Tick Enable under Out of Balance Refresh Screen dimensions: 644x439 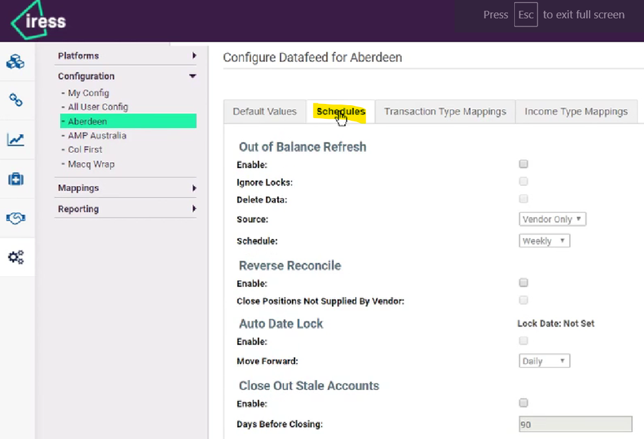click(x=523, y=164)
